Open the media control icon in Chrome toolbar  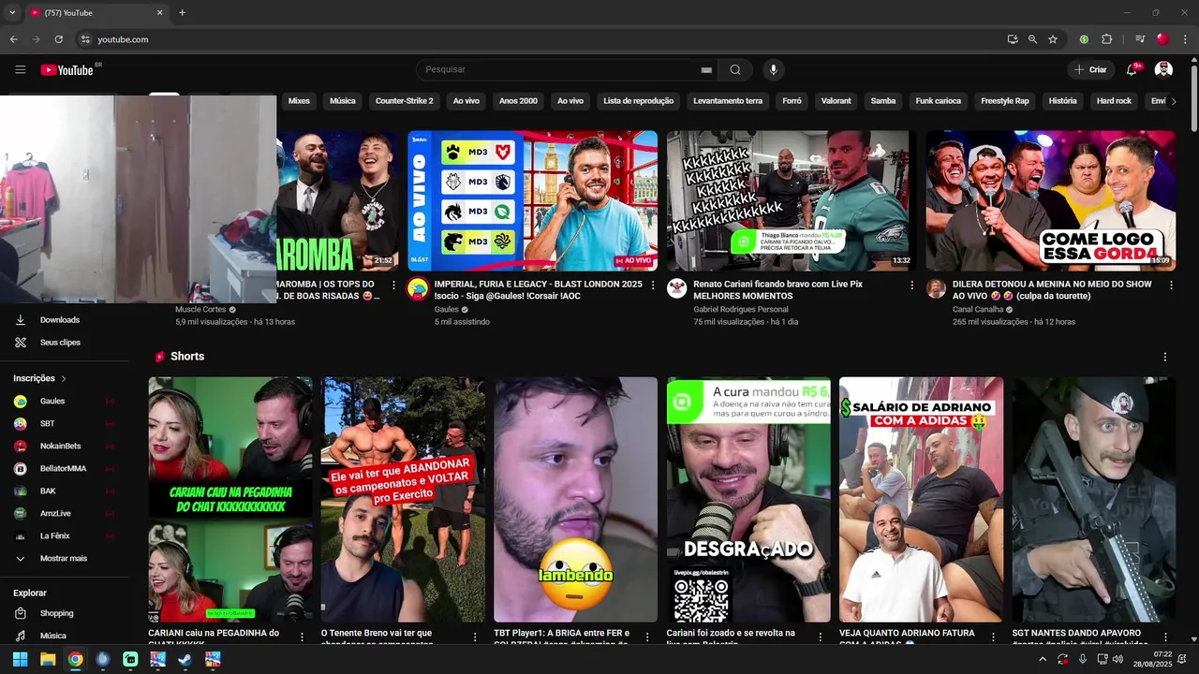click(1140, 39)
